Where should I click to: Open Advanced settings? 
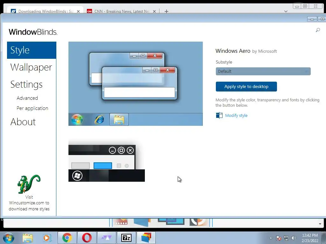pos(27,98)
